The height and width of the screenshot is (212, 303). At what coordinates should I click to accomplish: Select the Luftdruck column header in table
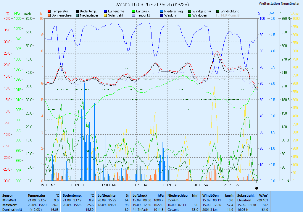[140, 195]
